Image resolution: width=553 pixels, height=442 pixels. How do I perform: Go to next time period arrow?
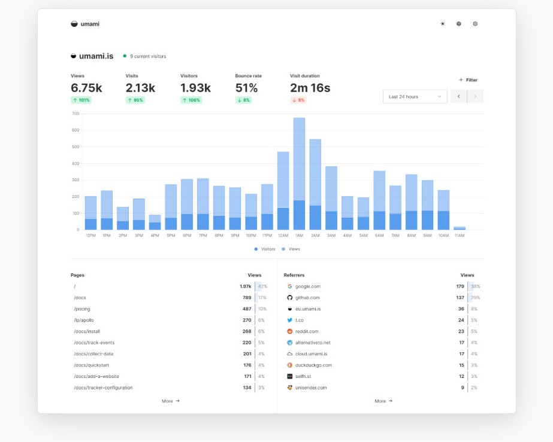[x=475, y=96]
